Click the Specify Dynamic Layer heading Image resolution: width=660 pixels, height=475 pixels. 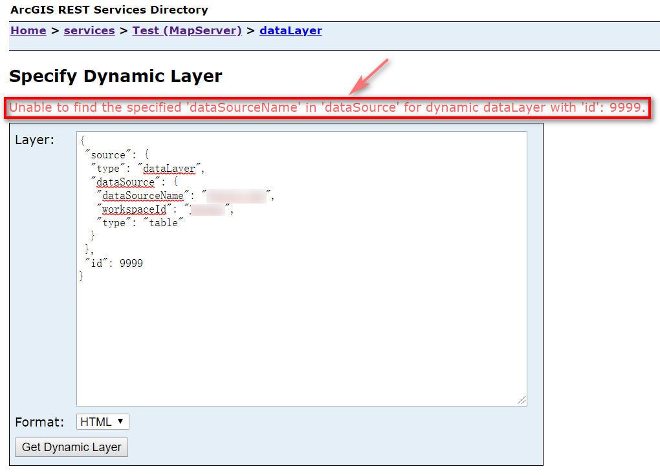tap(116, 76)
